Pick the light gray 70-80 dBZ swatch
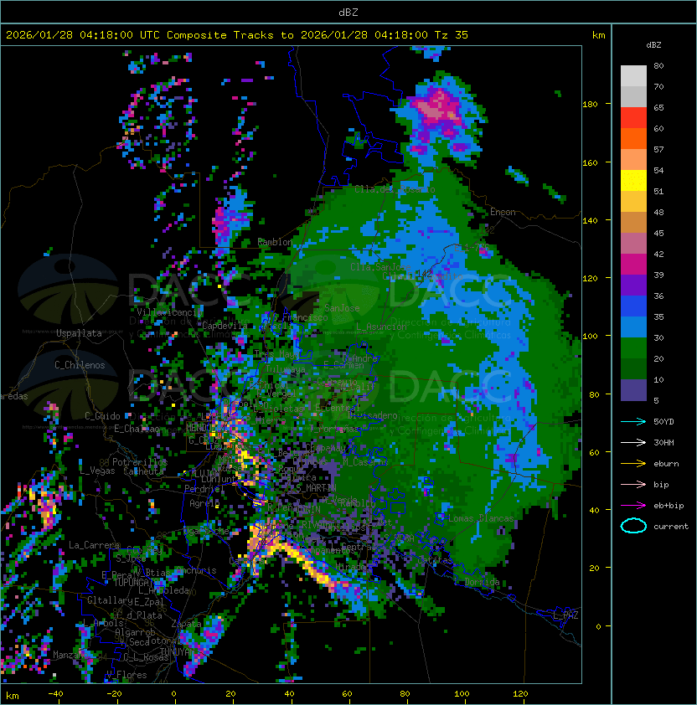This screenshot has height=705, width=697. tap(633, 76)
